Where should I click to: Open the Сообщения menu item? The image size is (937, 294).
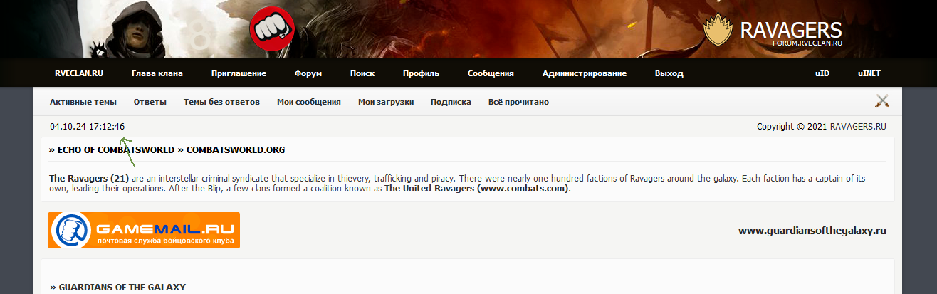pos(491,73)
